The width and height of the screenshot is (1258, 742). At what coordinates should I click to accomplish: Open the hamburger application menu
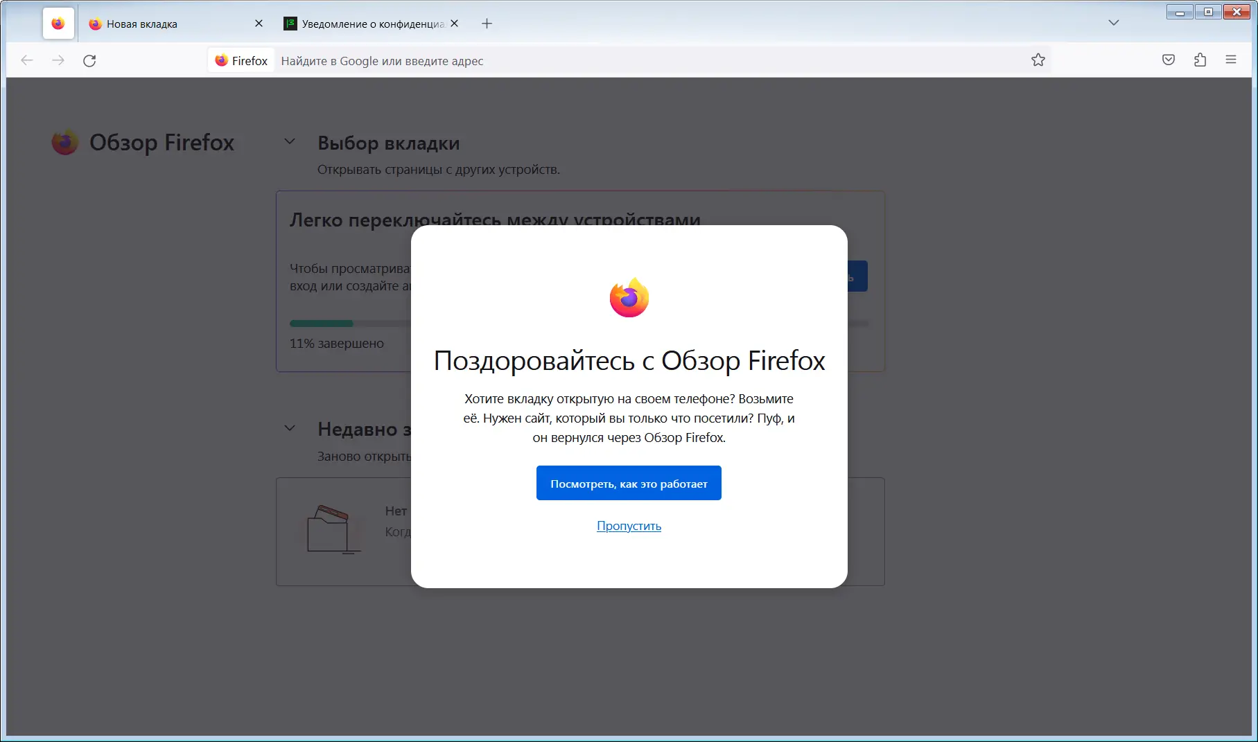pos(1231,60)
